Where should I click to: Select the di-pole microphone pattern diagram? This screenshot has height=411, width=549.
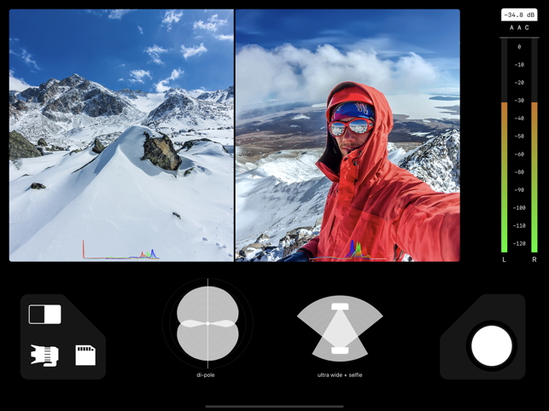tap(207, 323)
